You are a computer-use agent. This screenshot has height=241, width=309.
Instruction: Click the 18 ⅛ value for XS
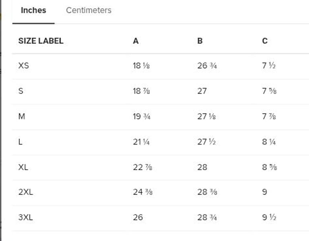tap(142, 65)
